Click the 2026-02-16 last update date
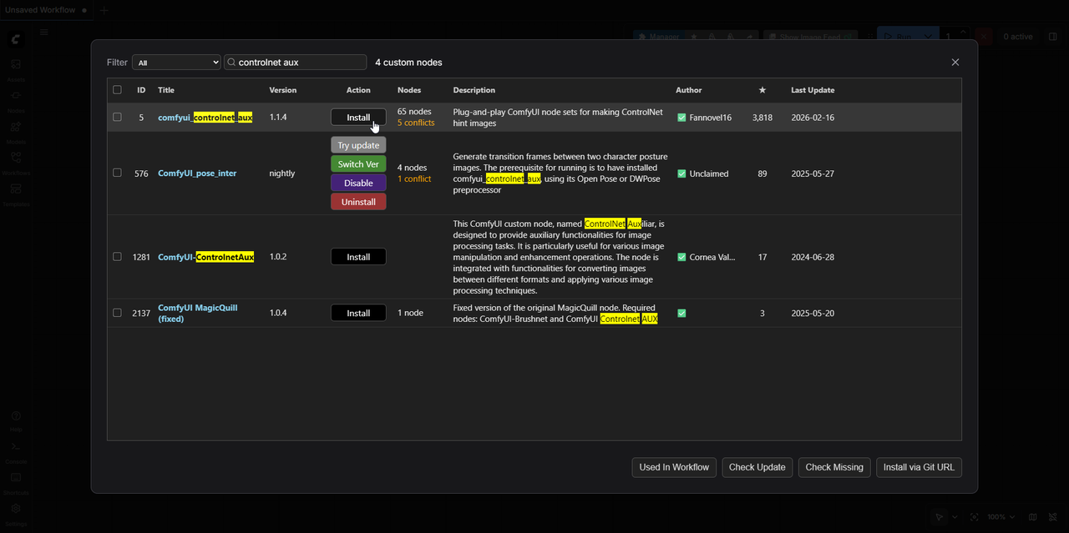 click(x=813, y=118)
